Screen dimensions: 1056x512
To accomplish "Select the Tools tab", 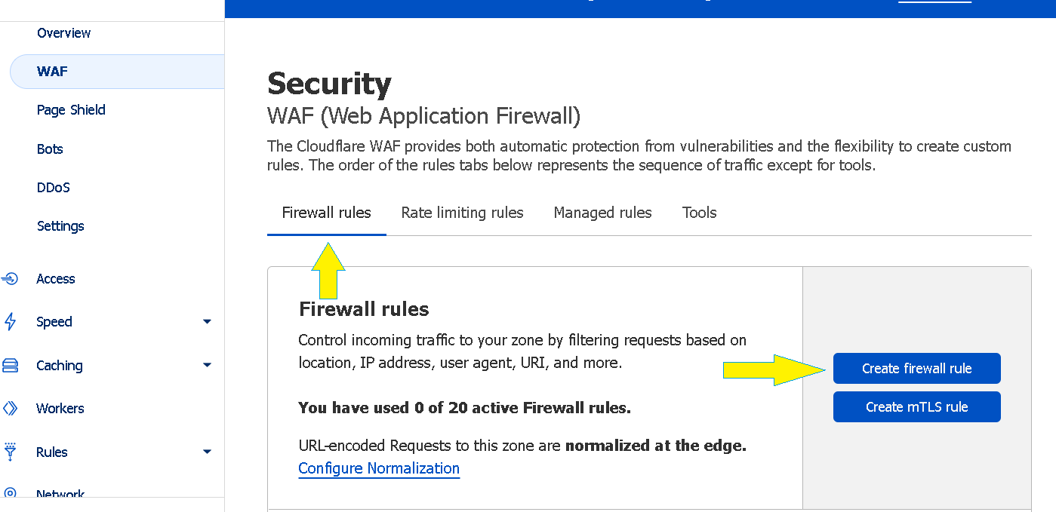I will point(699,213).
